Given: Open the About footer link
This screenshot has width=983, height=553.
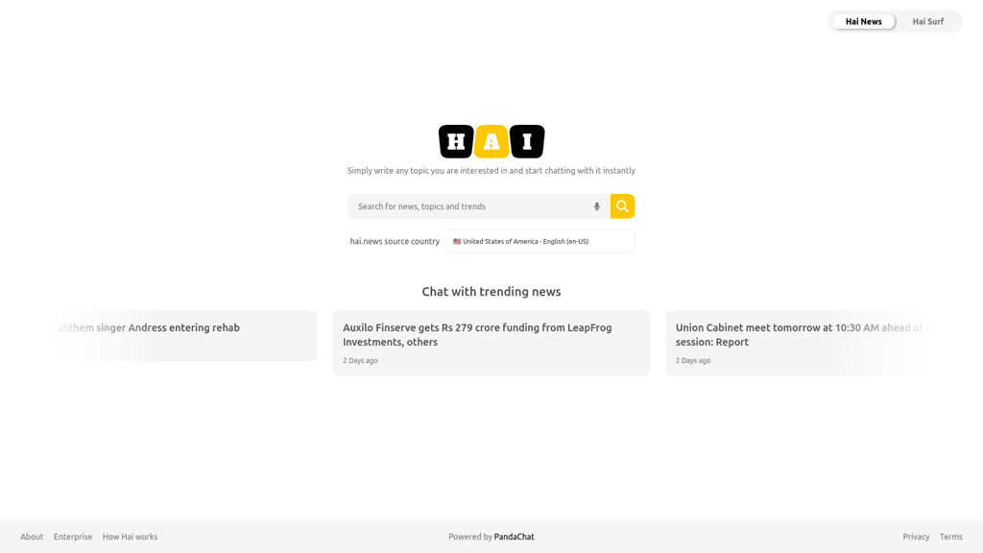Looking at the screenshot, I should [x=32, y=537].
